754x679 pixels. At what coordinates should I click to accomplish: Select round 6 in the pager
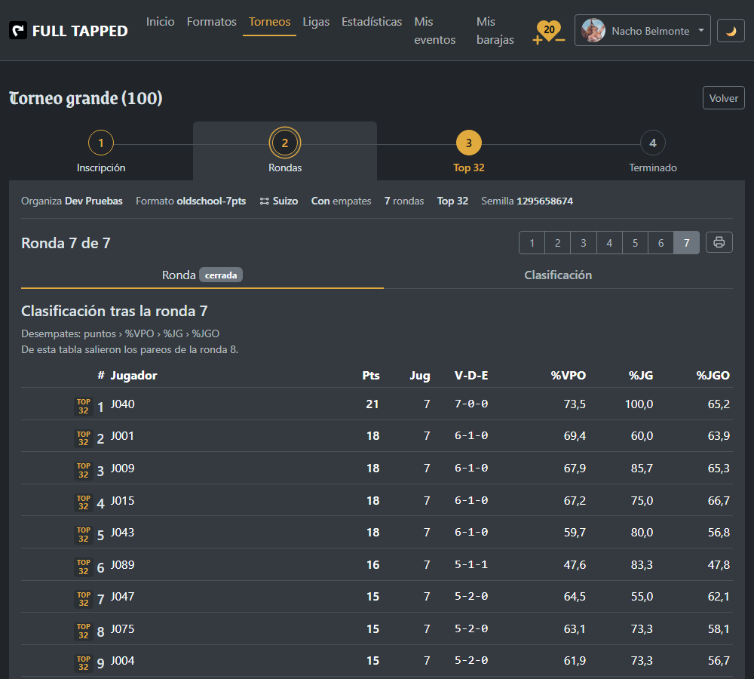coord(661,242)
